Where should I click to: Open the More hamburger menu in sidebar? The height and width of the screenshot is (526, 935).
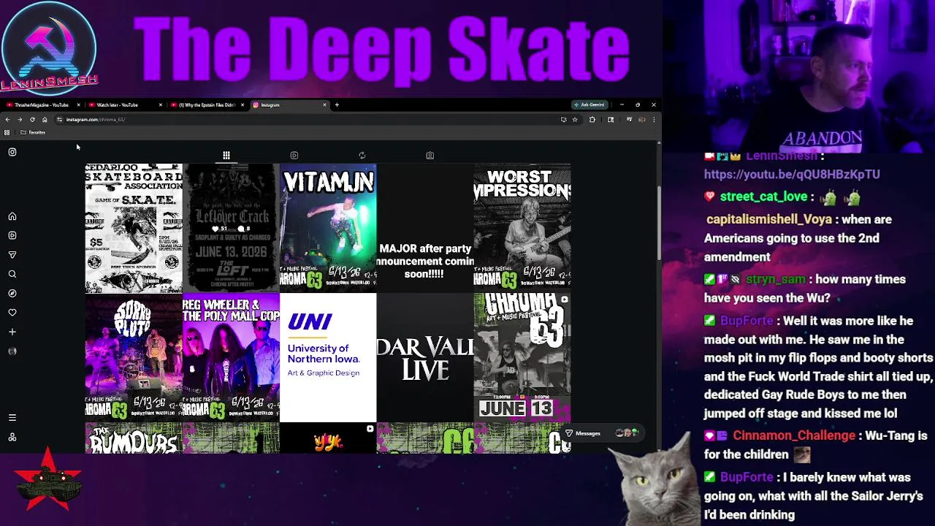click(x=12, y=418)
